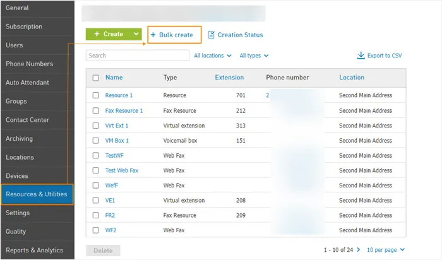Open the Create button dropdown arrow
The height and width of the screenshot is (260, 442).
[136, 34]
